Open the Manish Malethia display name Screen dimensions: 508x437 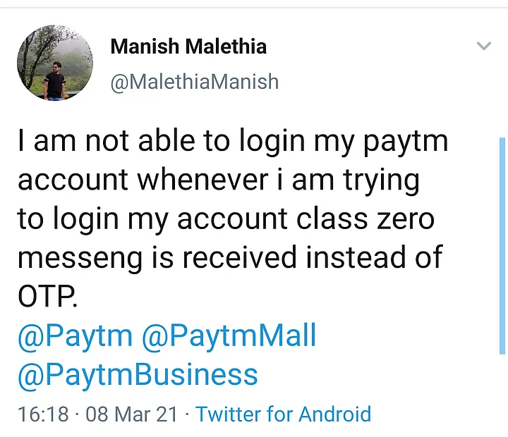click(188, 47)
